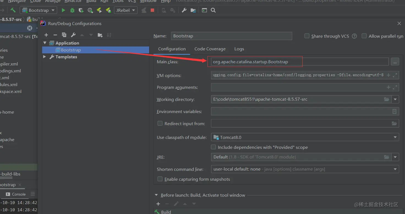Switch to Logs tab
The width and height of the screenshot is (405, 214).
click(x=239, y=49)
